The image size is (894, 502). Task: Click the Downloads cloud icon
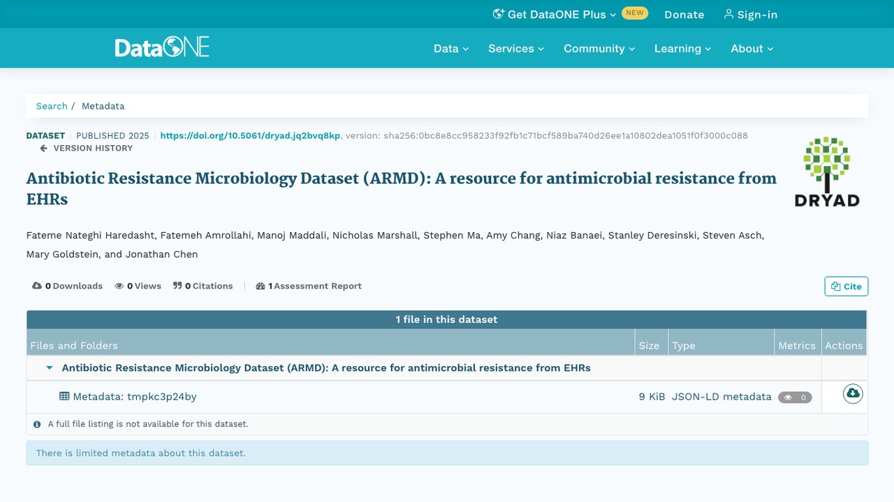click(37, 286)
